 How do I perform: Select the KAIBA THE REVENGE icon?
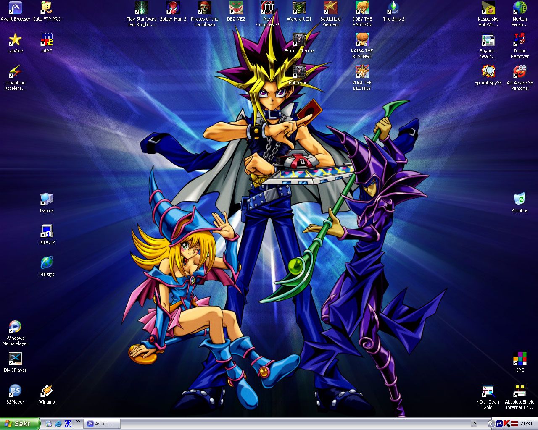point(362,46)
